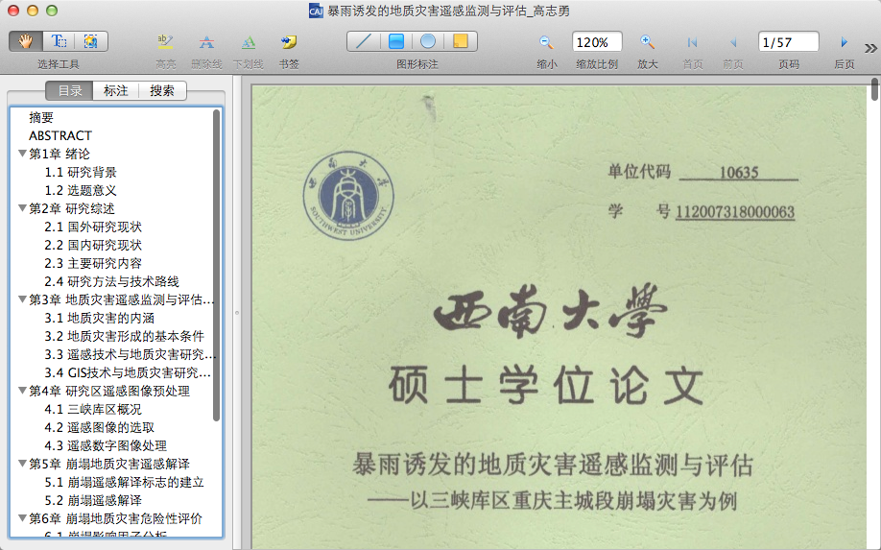
Task: Expand the toolbar overflow chevron
Action: (869, 48)
